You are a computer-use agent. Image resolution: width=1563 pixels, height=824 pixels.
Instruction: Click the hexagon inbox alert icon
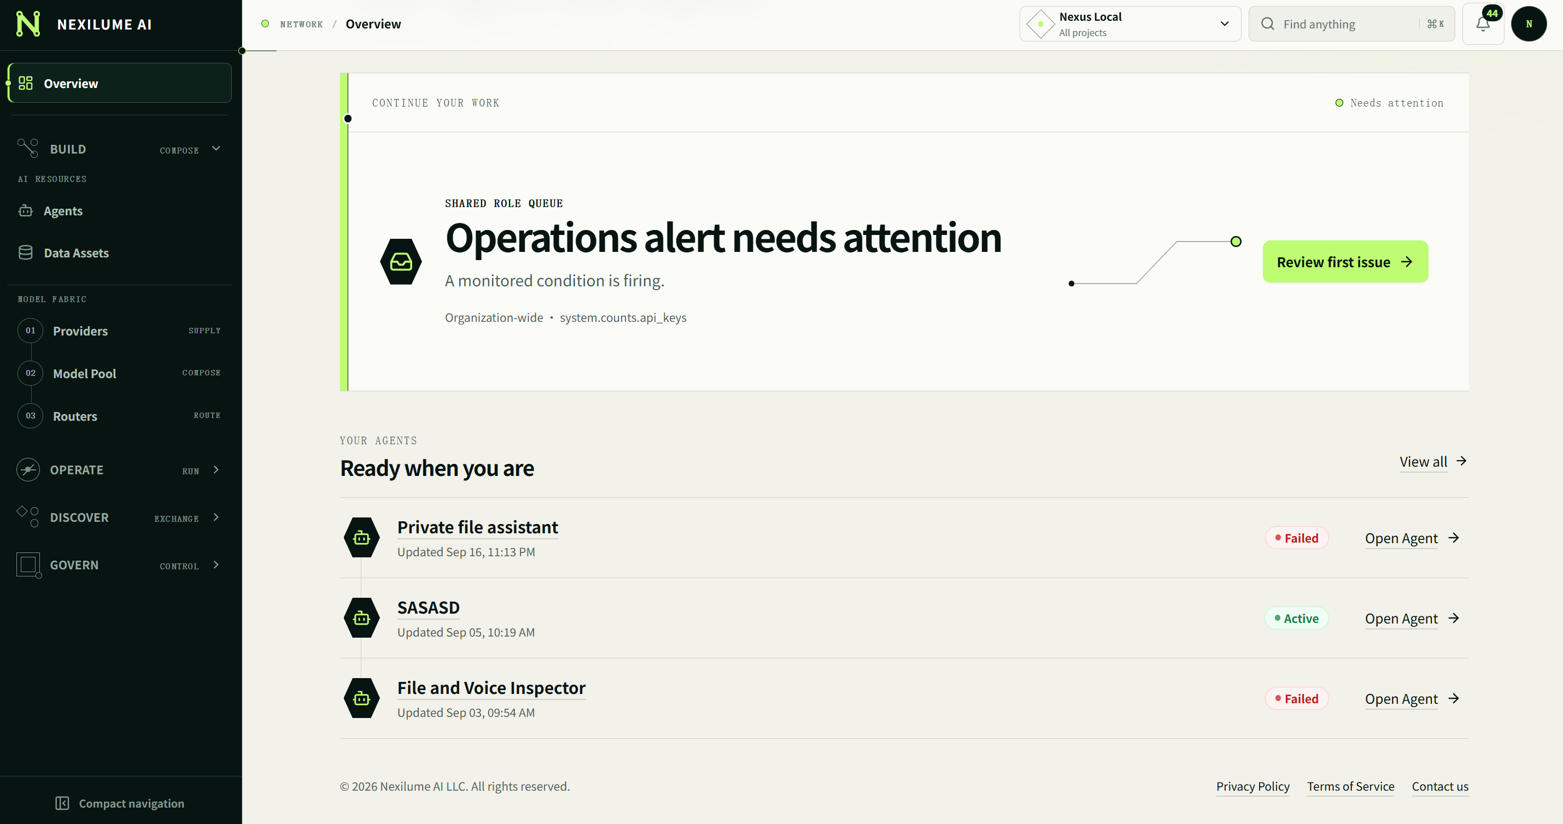pos(401,262)
